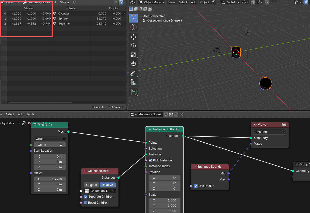Open the Viewer node Instance domain dropdown
Image resolution: width=310 pixels, height=213 pixels.
[x=270, y=132]
